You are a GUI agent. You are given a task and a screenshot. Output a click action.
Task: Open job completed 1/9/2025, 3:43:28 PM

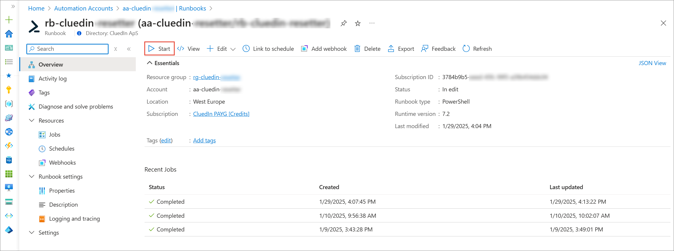407,229
